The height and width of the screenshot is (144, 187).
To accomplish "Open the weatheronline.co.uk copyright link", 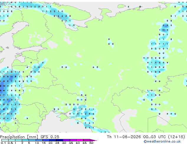I will coord(162,141).
